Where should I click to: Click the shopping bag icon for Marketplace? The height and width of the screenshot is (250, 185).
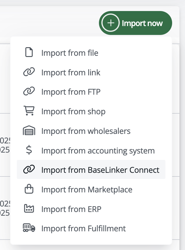(29, 189)
